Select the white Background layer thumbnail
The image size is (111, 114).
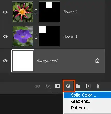pos(23,61)
